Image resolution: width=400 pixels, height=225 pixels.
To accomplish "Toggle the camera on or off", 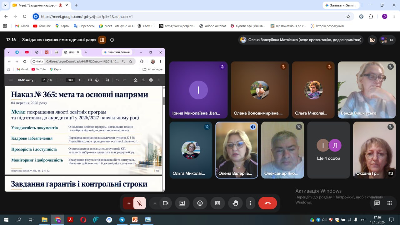I will [166, 203].
